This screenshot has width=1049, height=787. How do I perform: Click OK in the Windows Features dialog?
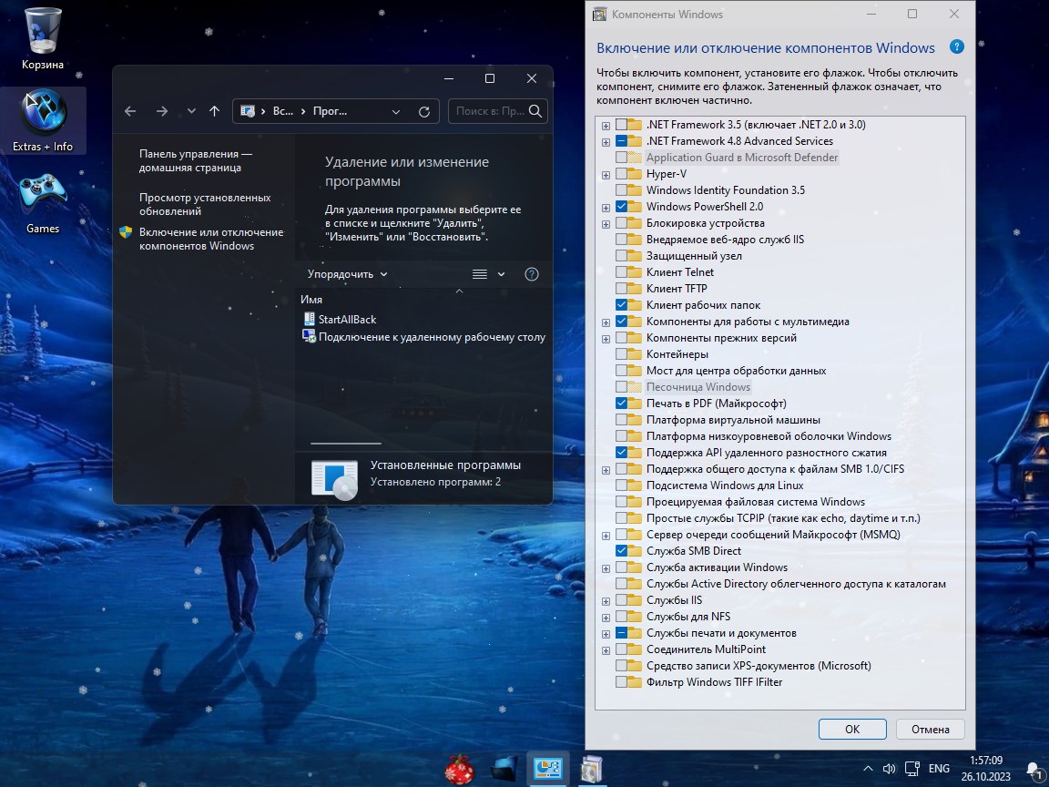[851, 729]
